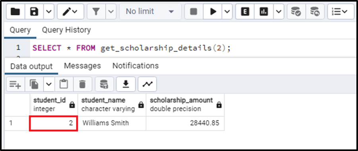Switch to the Query History tab
Viewport: 358px width, 151px height.
click(66, 30)
